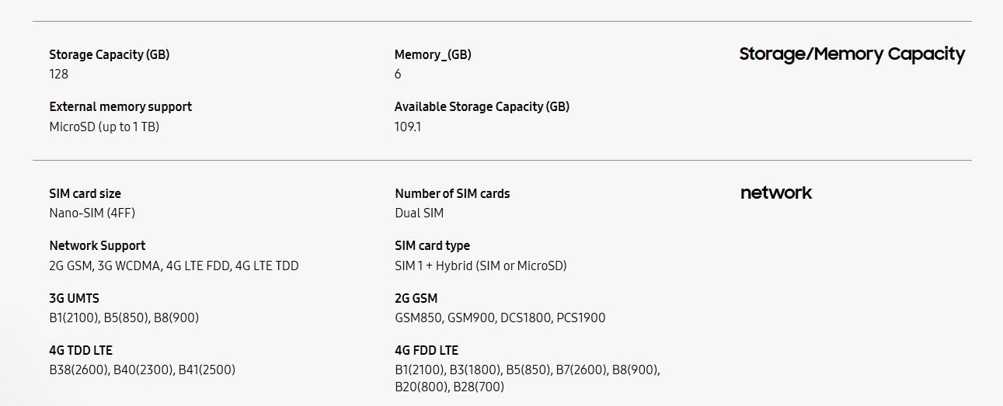Select the 109.1 available storage value
The height and width of the screenshot is (406, 1003).
coord(408,127)
